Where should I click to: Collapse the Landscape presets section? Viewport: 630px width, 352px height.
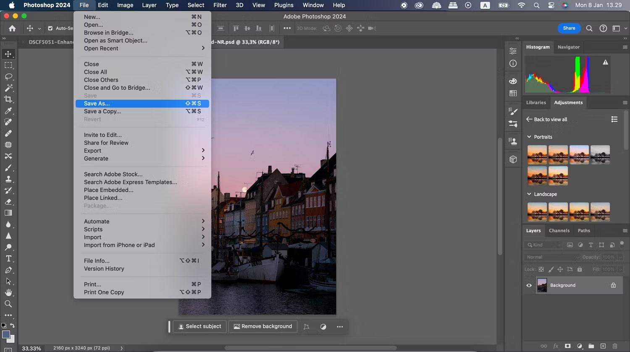tap(529, 194)
